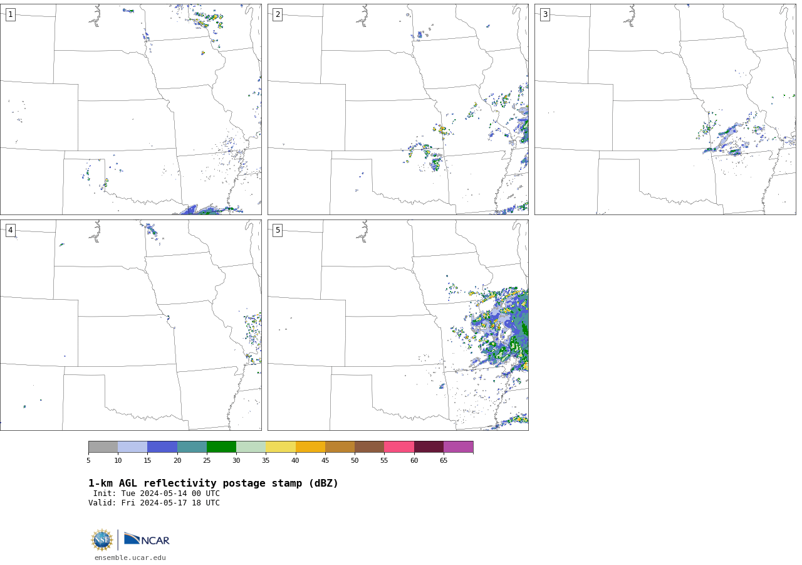Click the '1-km AGL reflectivity postage stamp (dBZ)' title
Screen dimensions: 802x565
[x=213, y=483]
